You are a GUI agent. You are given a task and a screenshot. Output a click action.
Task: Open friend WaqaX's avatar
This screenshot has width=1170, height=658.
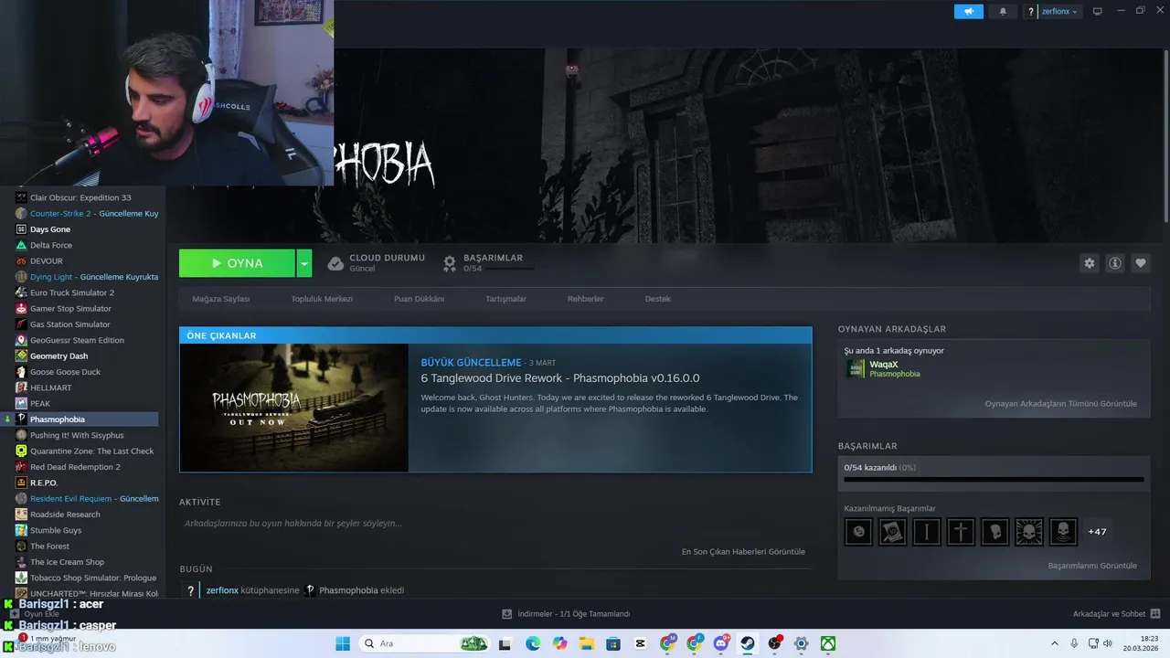click(x=855, y=368)
